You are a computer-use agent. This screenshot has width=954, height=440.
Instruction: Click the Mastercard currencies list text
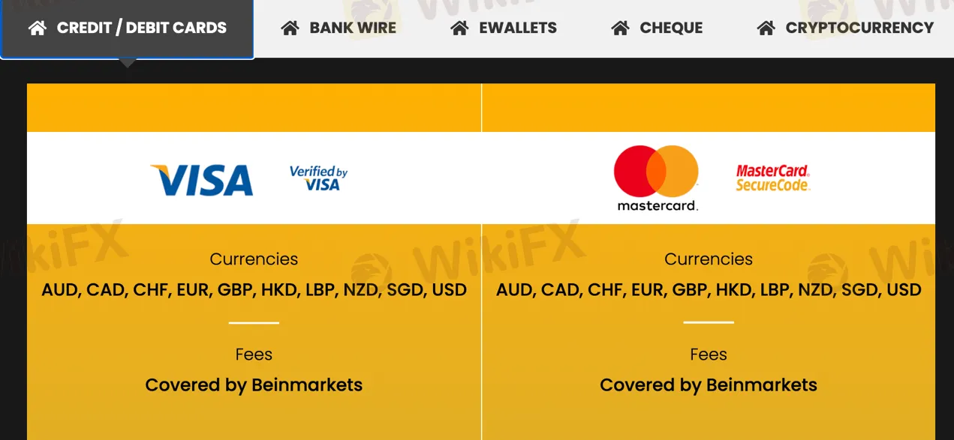point(709,290)
